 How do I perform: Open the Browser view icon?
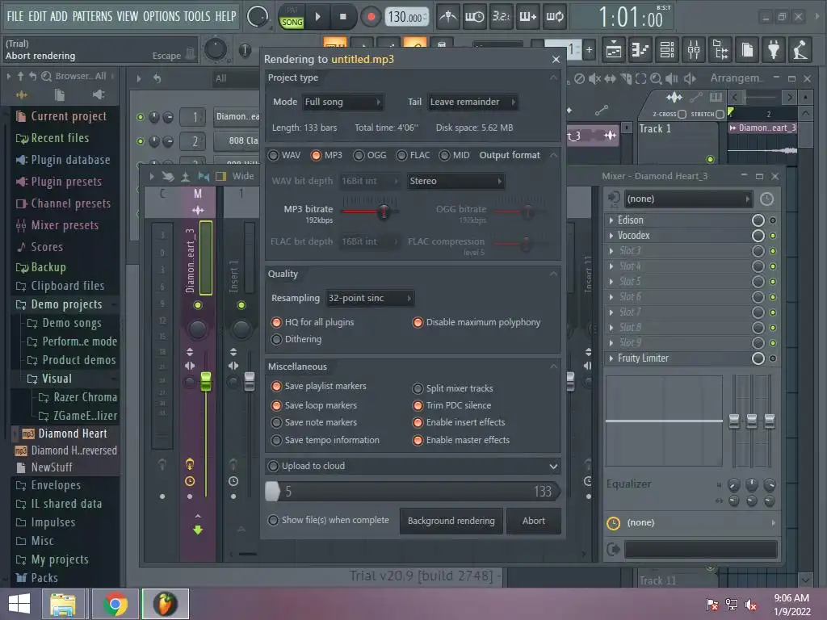tap(720, 50)
